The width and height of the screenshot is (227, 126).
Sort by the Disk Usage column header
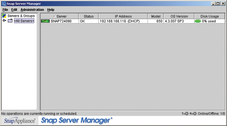(x=209, y=16)
